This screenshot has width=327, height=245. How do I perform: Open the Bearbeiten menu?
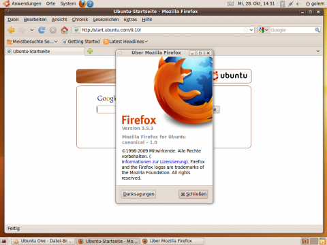click(35, 20)
